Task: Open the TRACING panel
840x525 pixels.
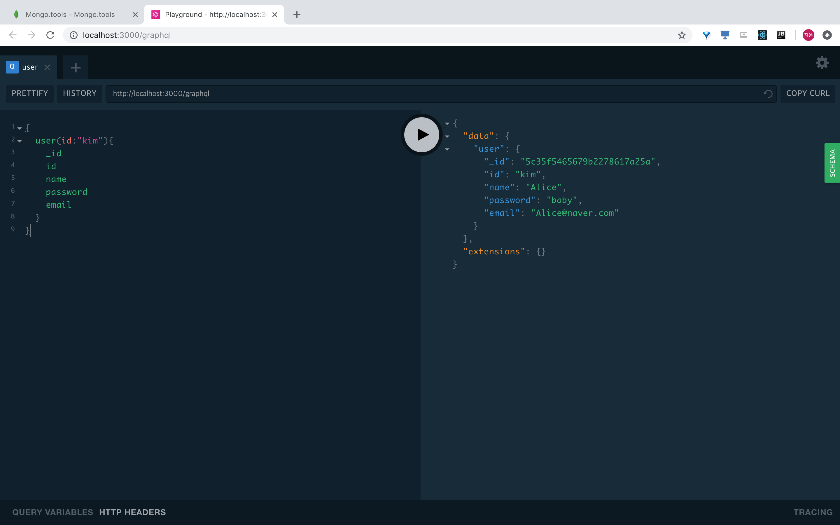Action: coord(813,512)
